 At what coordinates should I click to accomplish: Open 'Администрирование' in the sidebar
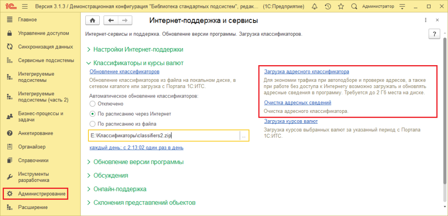[42, 193]
